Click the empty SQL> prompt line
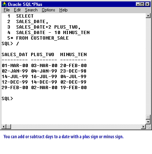 click(x=7, y=99)
